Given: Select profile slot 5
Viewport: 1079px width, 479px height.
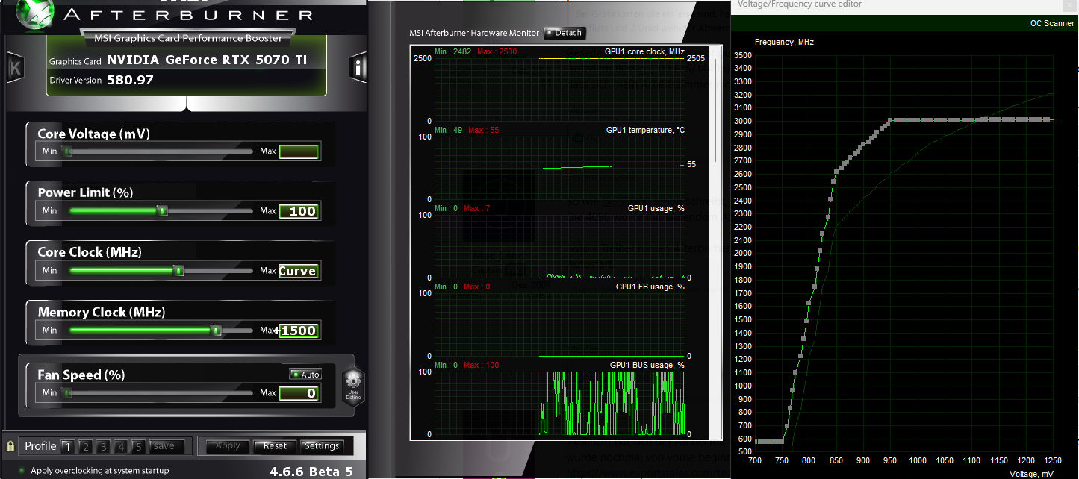Looking at the screenshot, I should [138, 447].
